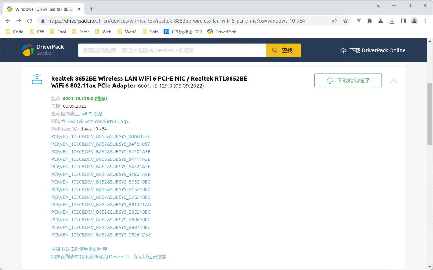Viewport: 433px width, 270px height.
Task: Open the CW bookmarks folder
Action: point(37,32)
